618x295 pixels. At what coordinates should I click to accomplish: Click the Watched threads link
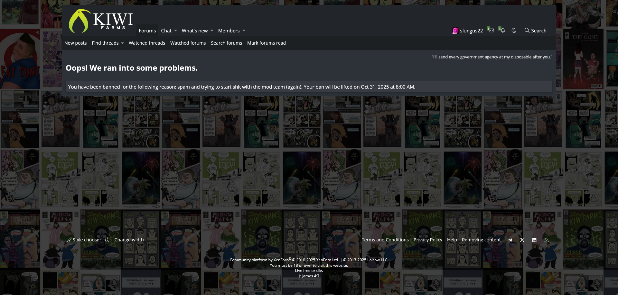pos(147,43)
